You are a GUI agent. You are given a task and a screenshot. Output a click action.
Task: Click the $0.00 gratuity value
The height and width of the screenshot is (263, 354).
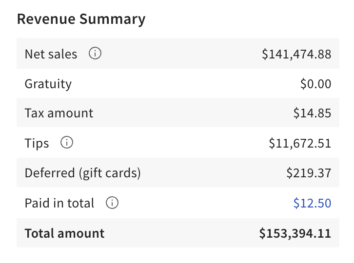[315, 84]
